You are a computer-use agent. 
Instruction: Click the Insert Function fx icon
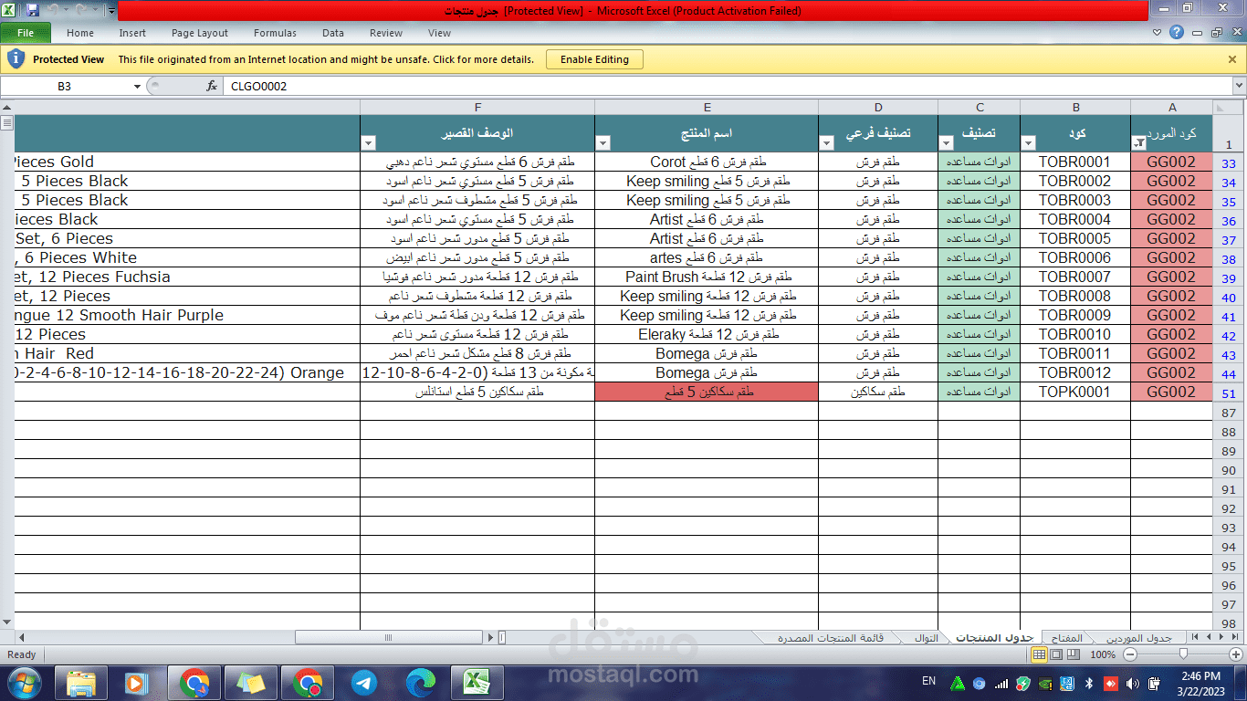(x=212, y=86)
